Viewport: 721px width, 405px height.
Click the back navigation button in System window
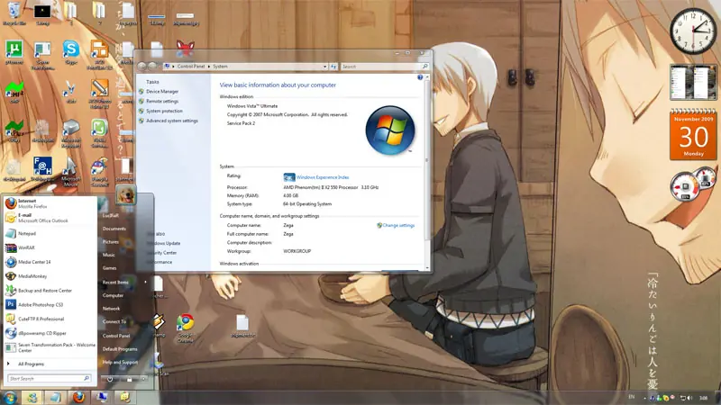tap(141, 67)
